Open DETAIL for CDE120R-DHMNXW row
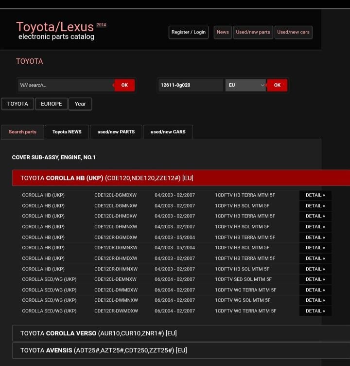Screen dimensions: 350x366 click(315, 269)
